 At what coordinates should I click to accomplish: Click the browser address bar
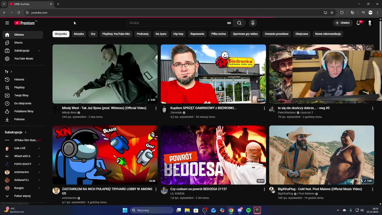tap(173, 13)
